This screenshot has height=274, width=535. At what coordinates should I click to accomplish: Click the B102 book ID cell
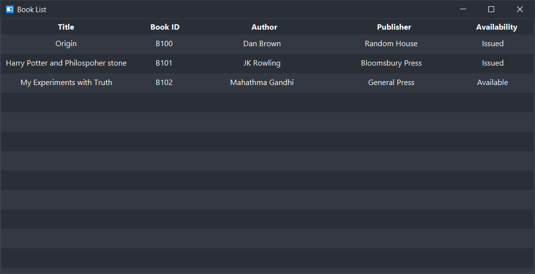(164, 83)
